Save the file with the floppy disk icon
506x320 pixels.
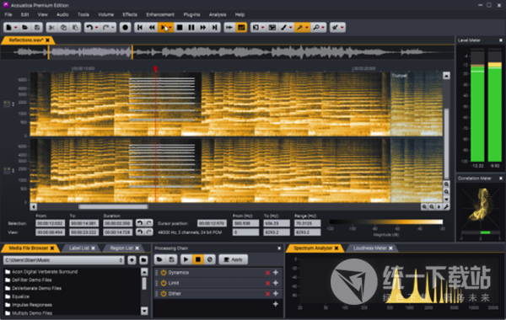point(37,28)
